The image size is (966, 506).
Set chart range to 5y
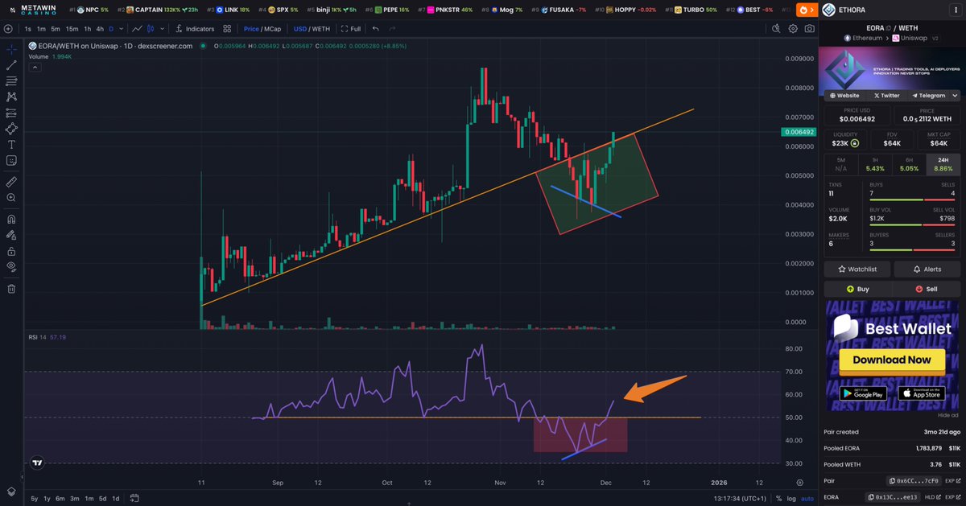coord(35,498)
